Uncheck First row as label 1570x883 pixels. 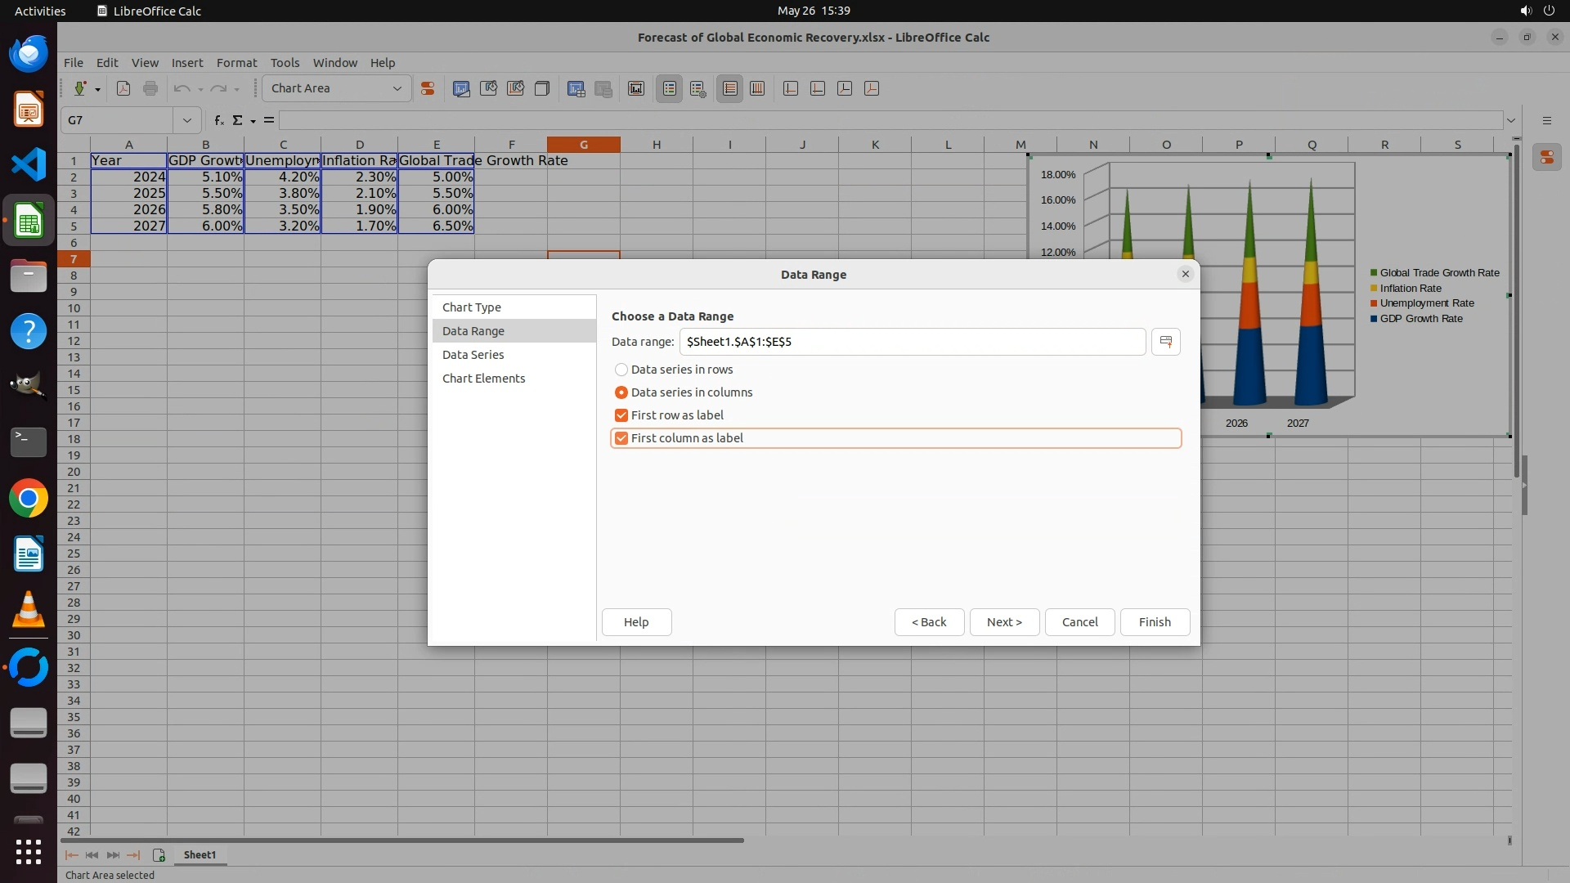tap(621, 415)
